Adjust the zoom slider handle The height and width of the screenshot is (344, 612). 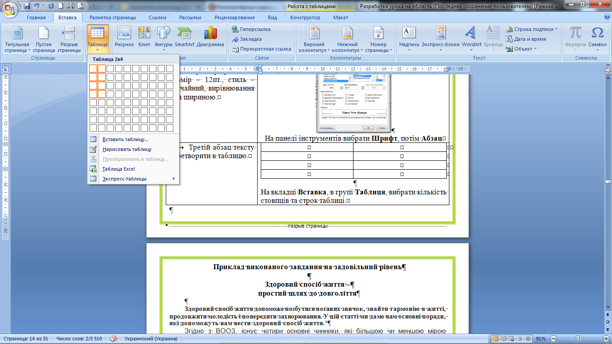tap(578, 339)
